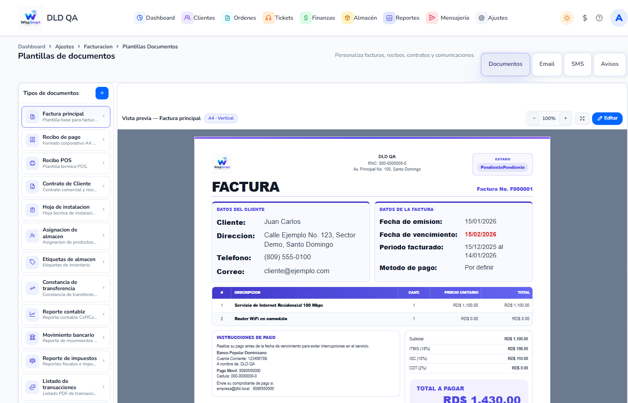Select the Recibo POS printer icon

(x=32, y=163)
